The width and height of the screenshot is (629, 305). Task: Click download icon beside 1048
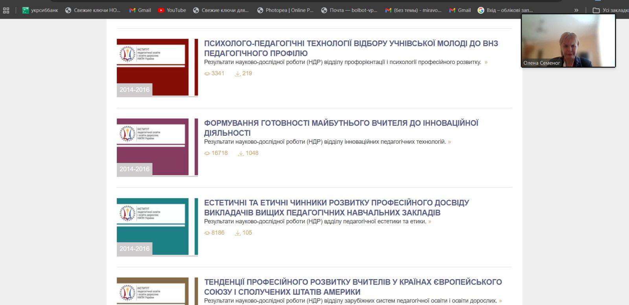tap(241, 153)
